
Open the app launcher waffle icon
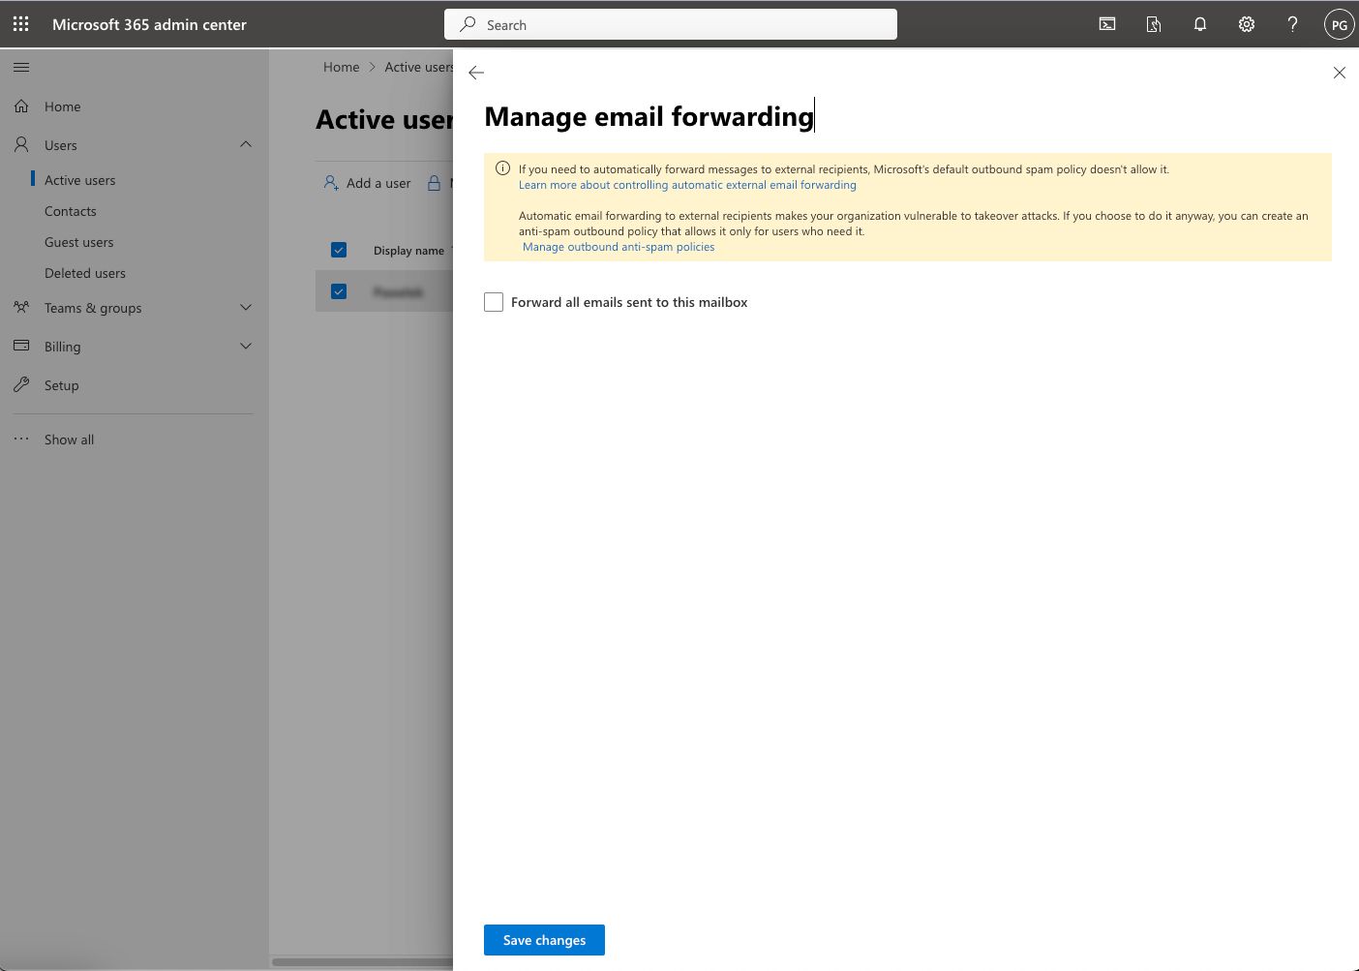tap(20, 24)
